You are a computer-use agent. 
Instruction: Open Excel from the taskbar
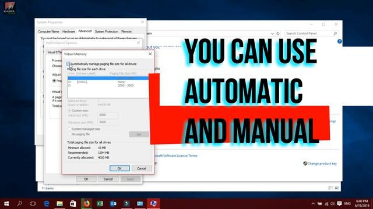[100, 204]
